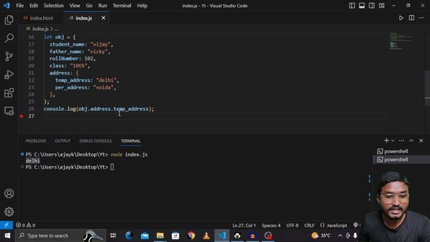Screen dimensions: 430x242
Task: Close the index.js editor tab
Action: coord(103,18)
